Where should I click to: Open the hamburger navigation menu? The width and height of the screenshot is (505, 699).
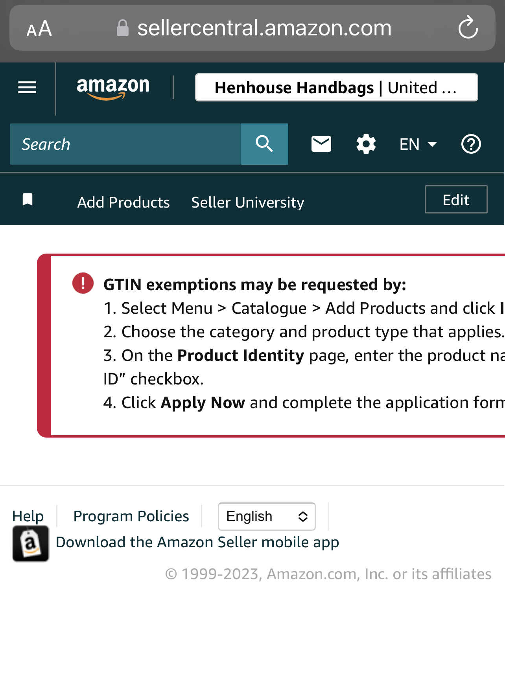(27, 87)
